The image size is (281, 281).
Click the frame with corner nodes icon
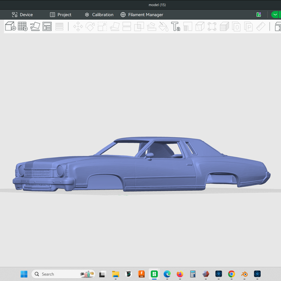click(212, 27)
